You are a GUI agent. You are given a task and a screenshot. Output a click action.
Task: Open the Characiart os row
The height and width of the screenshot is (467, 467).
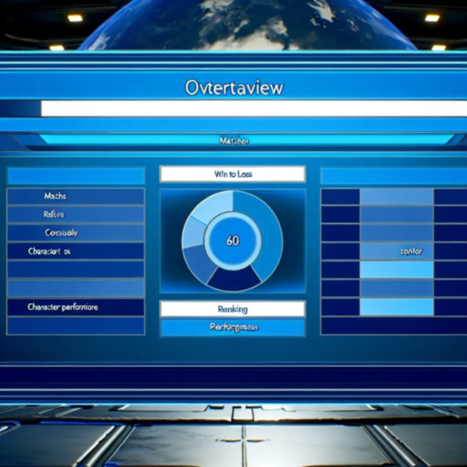(76, 251)
